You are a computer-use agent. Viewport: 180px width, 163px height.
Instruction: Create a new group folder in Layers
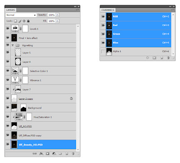click(x=60, y=154)
